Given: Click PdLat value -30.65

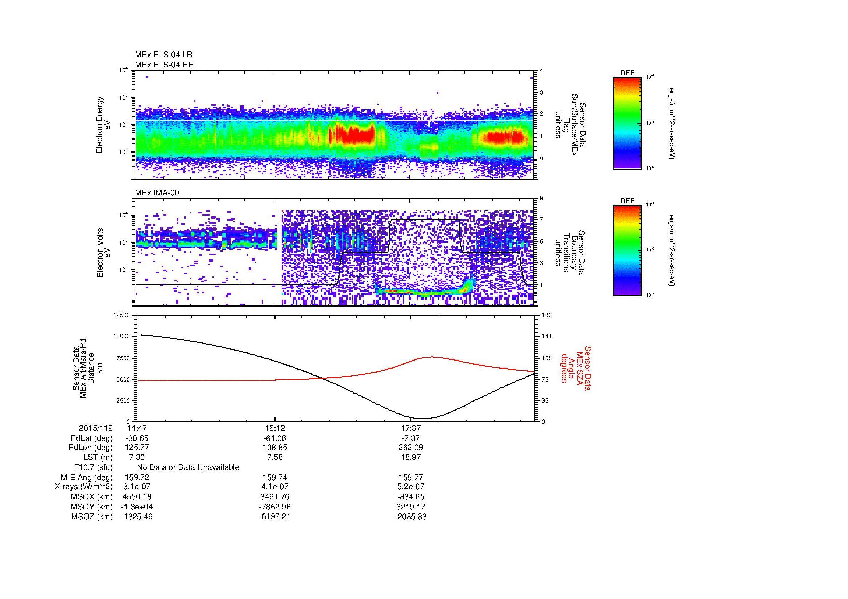Looking at the screenshot, I should pos(137,438).
